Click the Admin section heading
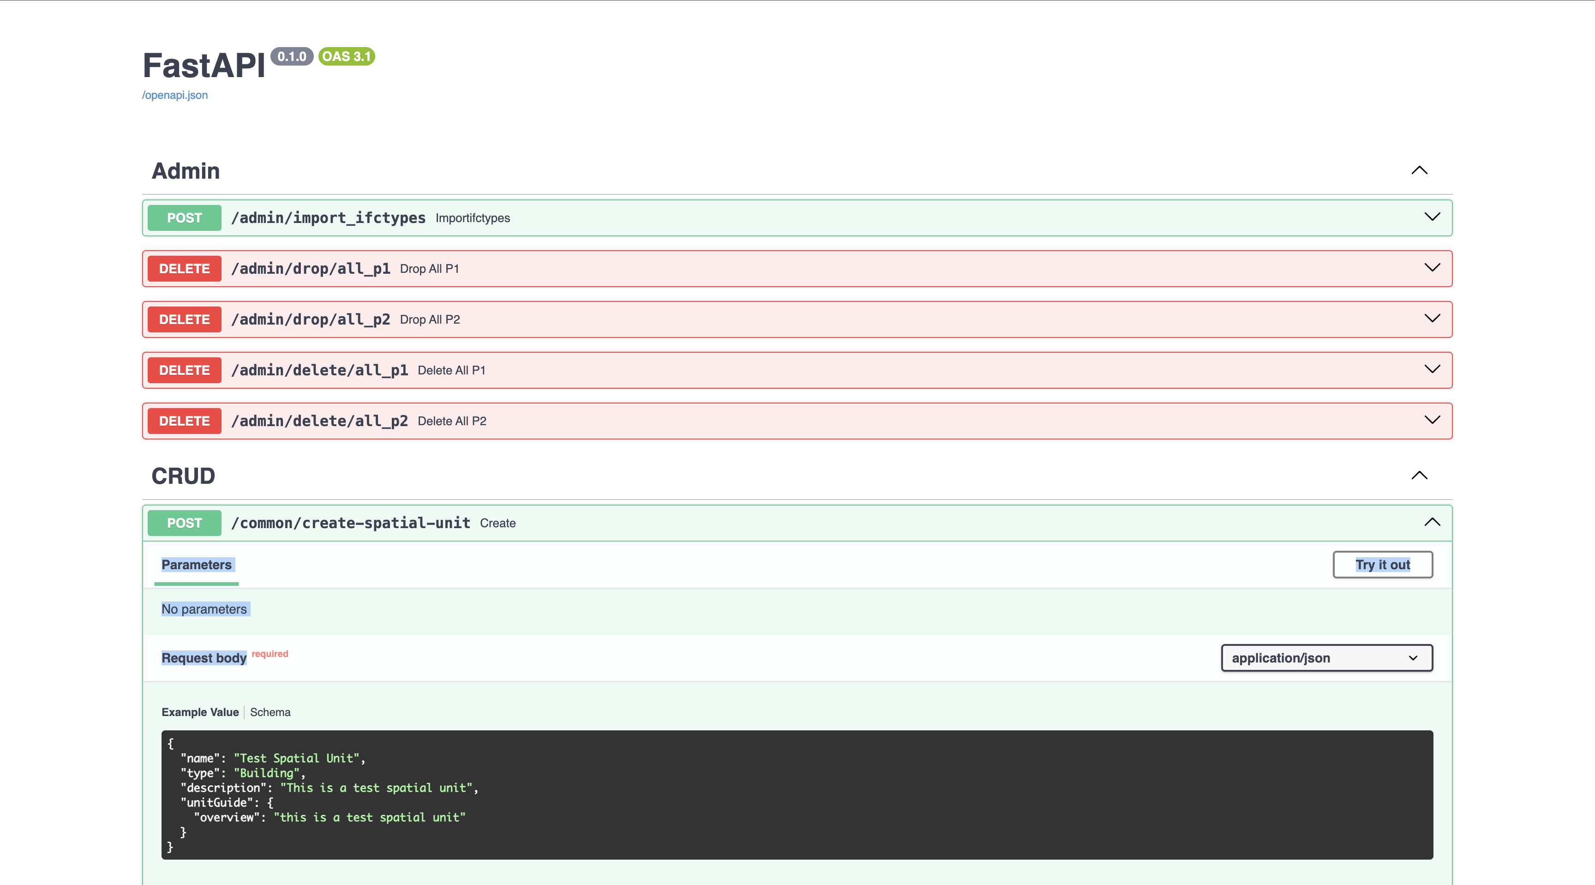Screen dimensions: 1595x885 click(186, 171)
